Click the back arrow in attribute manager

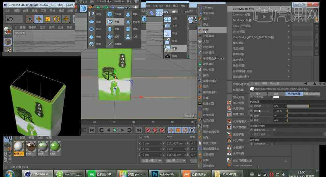306,84
